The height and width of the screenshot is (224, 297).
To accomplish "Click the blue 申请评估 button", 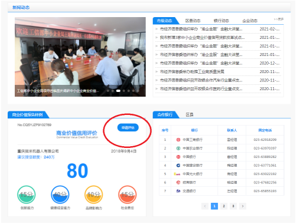I will tap(128, 128).
